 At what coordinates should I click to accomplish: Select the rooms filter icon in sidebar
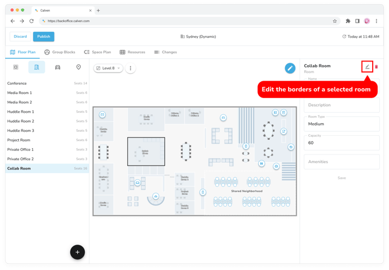(37, 67)
